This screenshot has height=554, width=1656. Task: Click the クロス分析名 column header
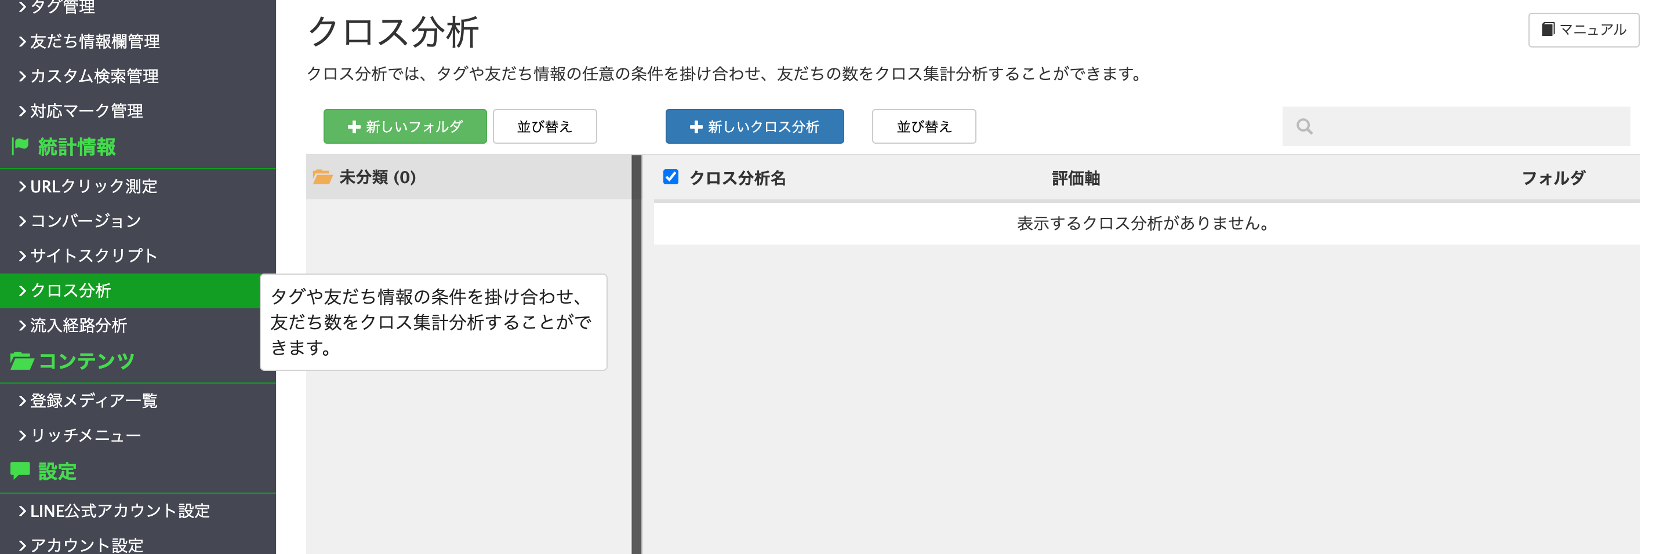[x=738, y=178]
